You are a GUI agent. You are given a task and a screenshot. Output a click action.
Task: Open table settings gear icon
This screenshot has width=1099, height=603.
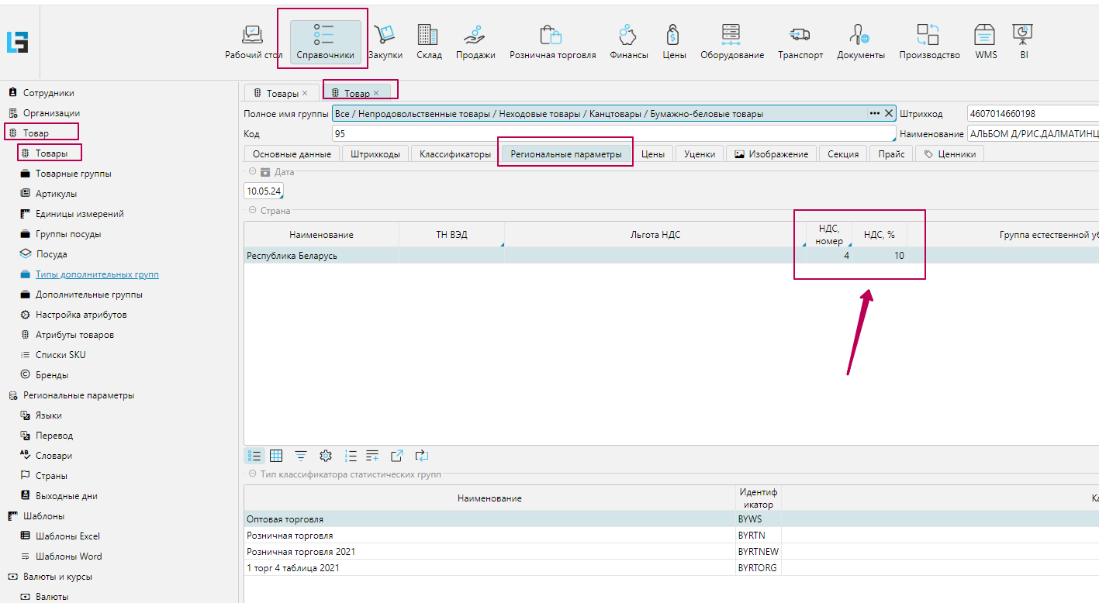click(x=326, y=456)
